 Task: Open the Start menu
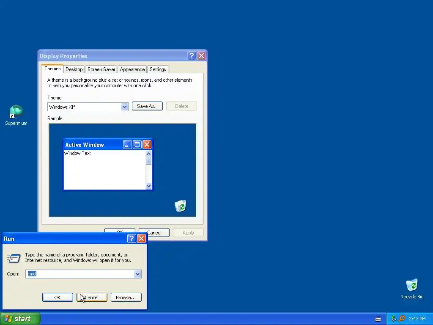point(20,319)
